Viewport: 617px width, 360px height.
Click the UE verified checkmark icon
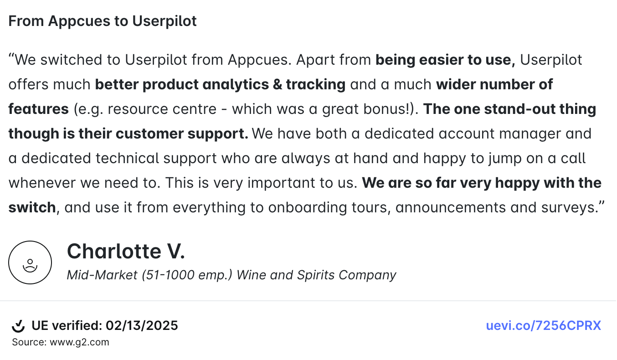(x=18, y=326)
